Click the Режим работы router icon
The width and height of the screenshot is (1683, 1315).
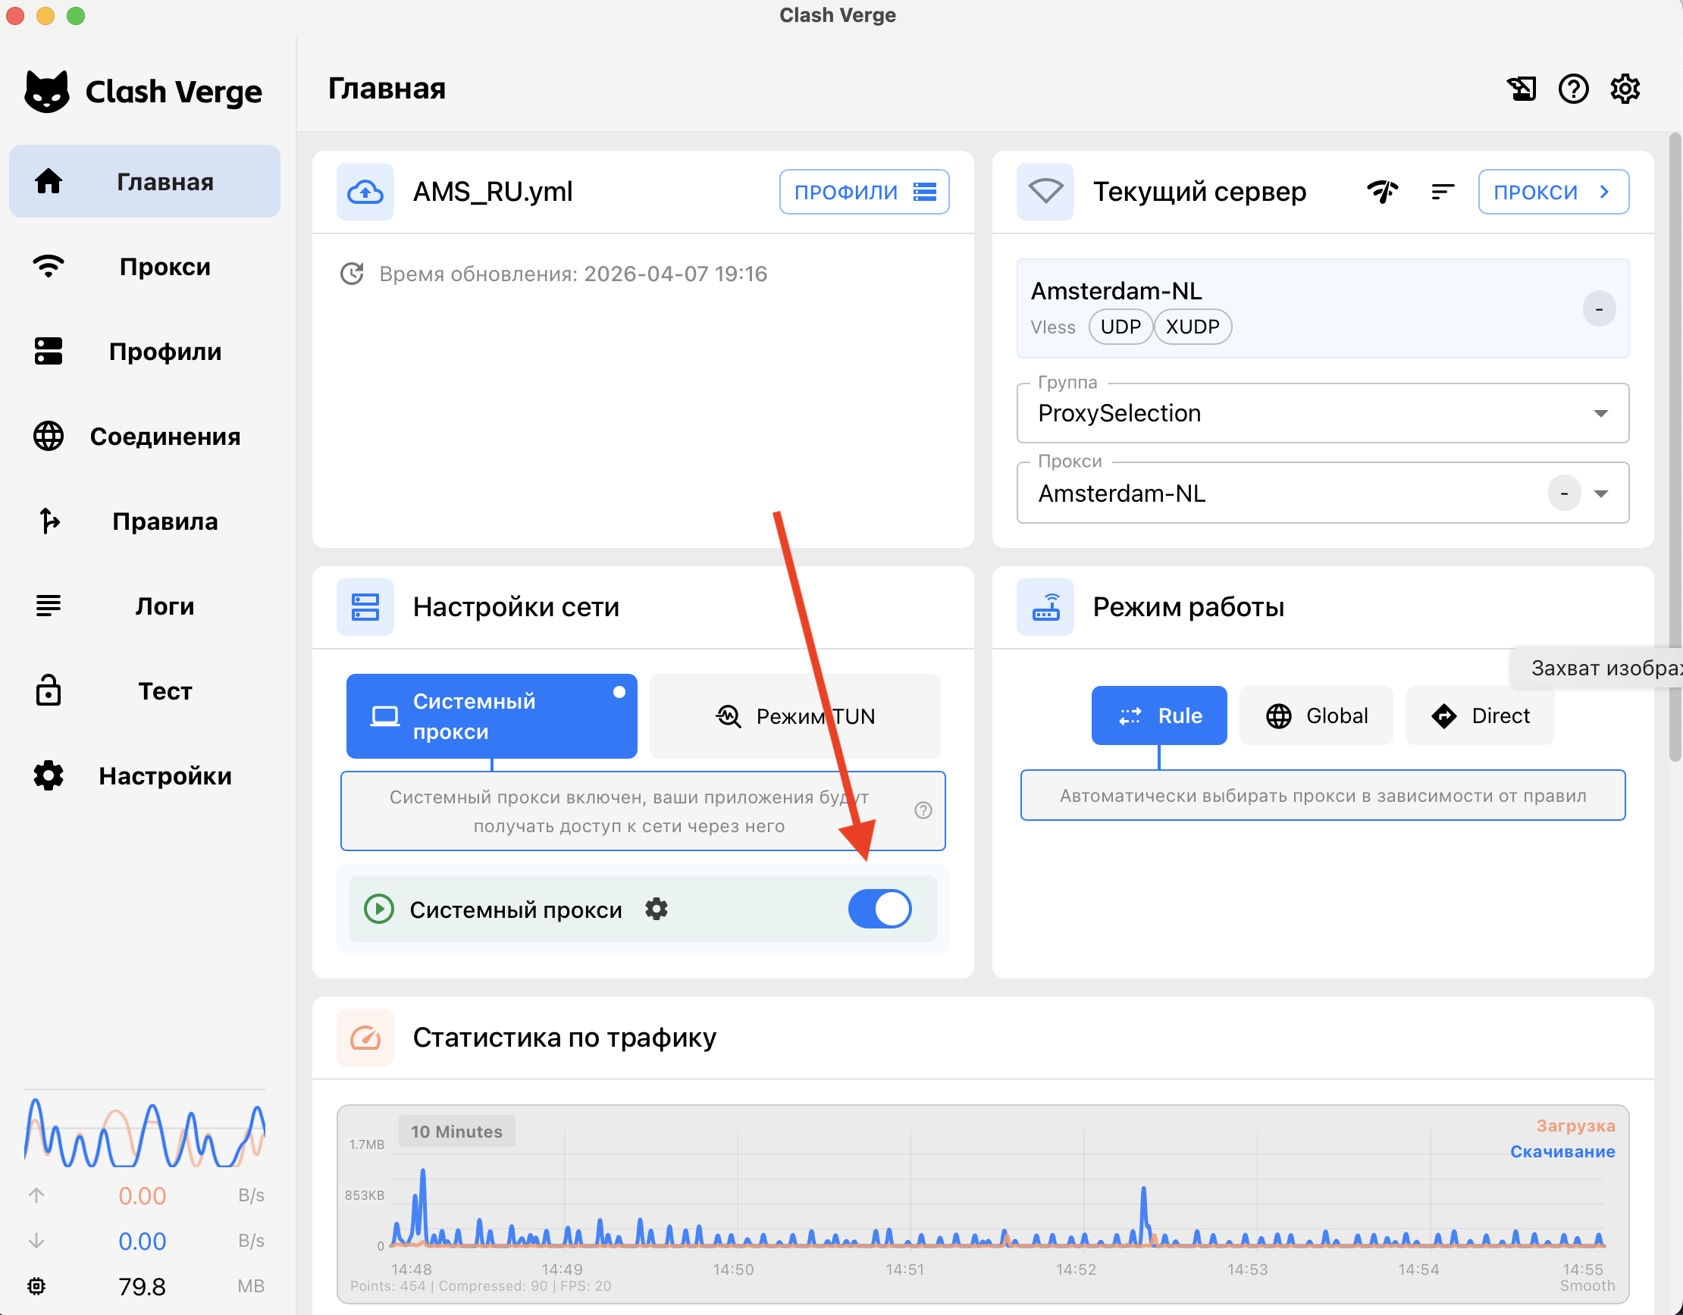(x=1045, y=607)
